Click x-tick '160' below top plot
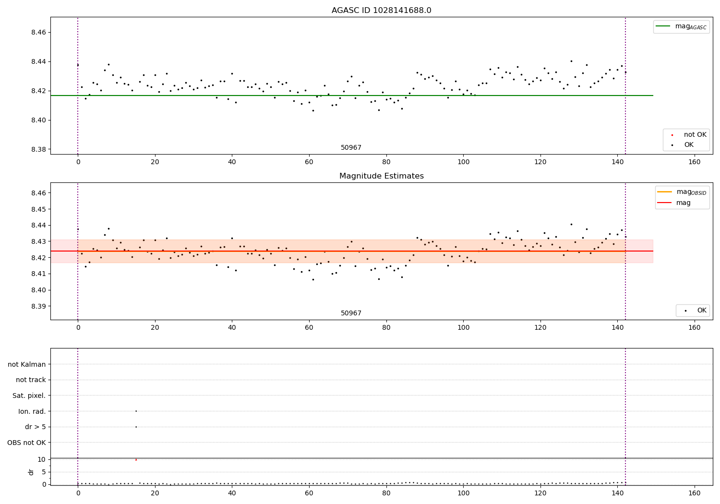 tap(695, 162)
